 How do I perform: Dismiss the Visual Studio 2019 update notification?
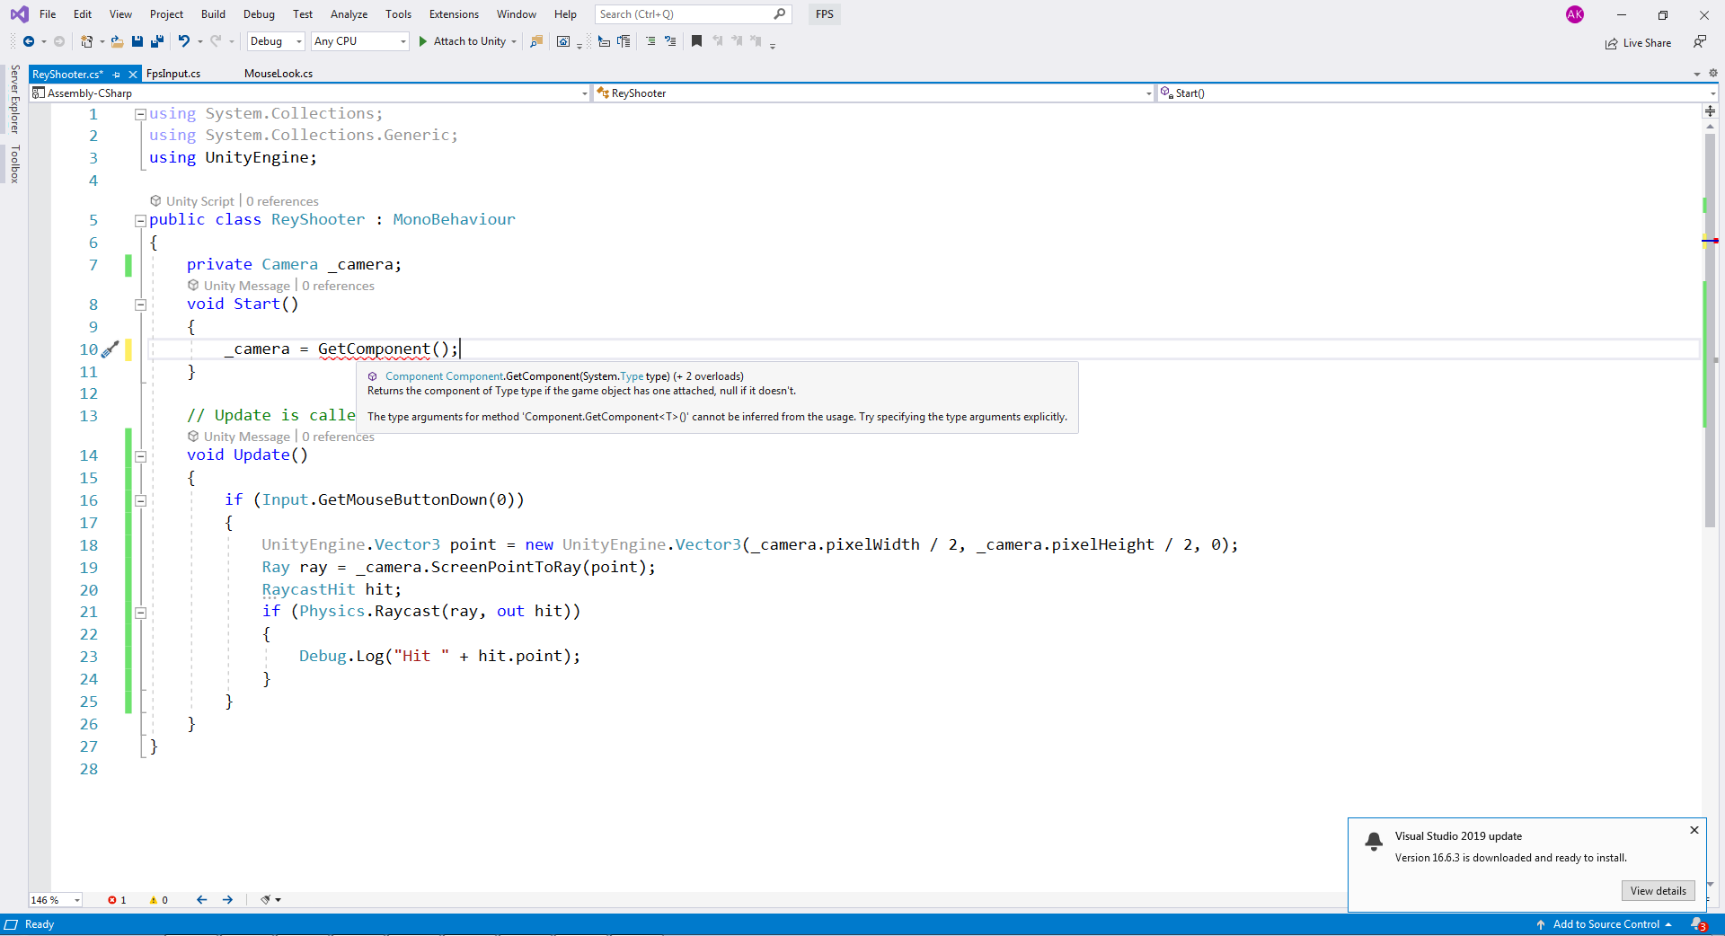[1694, 830]
